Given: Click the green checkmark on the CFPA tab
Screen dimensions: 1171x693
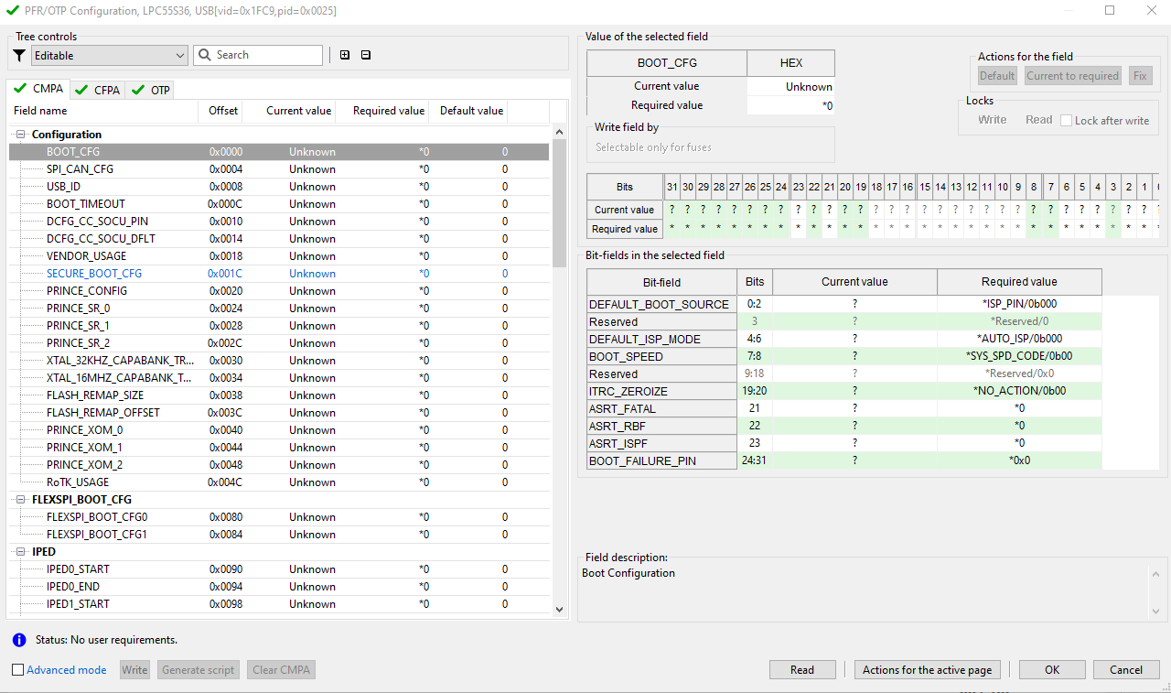Looking at the screenshot, I should coord(81,90).
